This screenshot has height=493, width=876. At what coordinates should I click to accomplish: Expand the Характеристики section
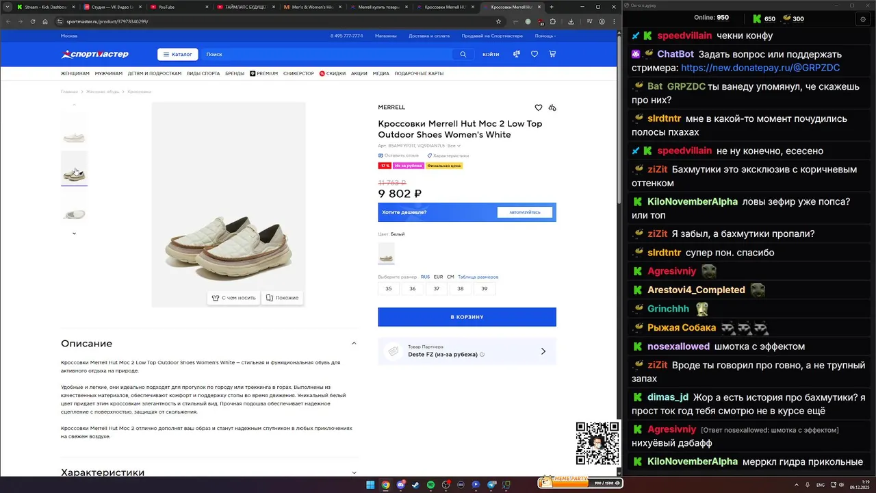[354, 472]
